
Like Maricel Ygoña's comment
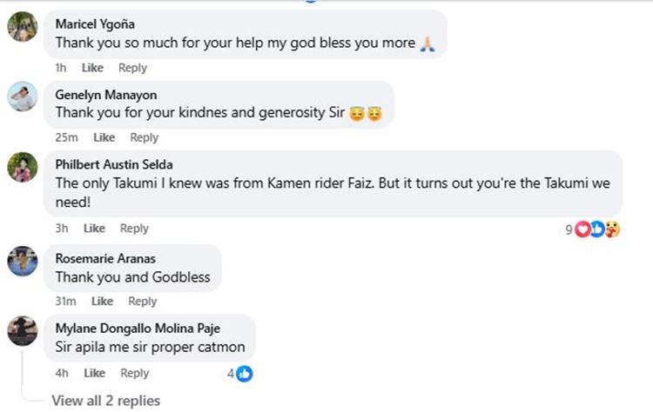coord(93,68)
